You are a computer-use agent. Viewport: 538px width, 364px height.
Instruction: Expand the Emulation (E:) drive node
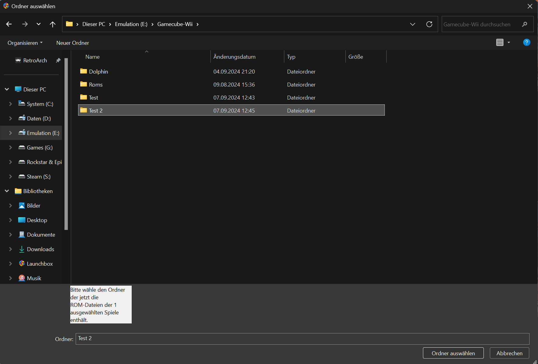[x=11, y=133]
